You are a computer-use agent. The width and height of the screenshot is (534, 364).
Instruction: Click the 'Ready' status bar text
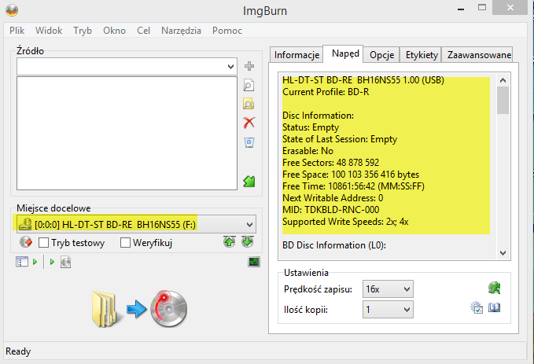tap(18, 351)
